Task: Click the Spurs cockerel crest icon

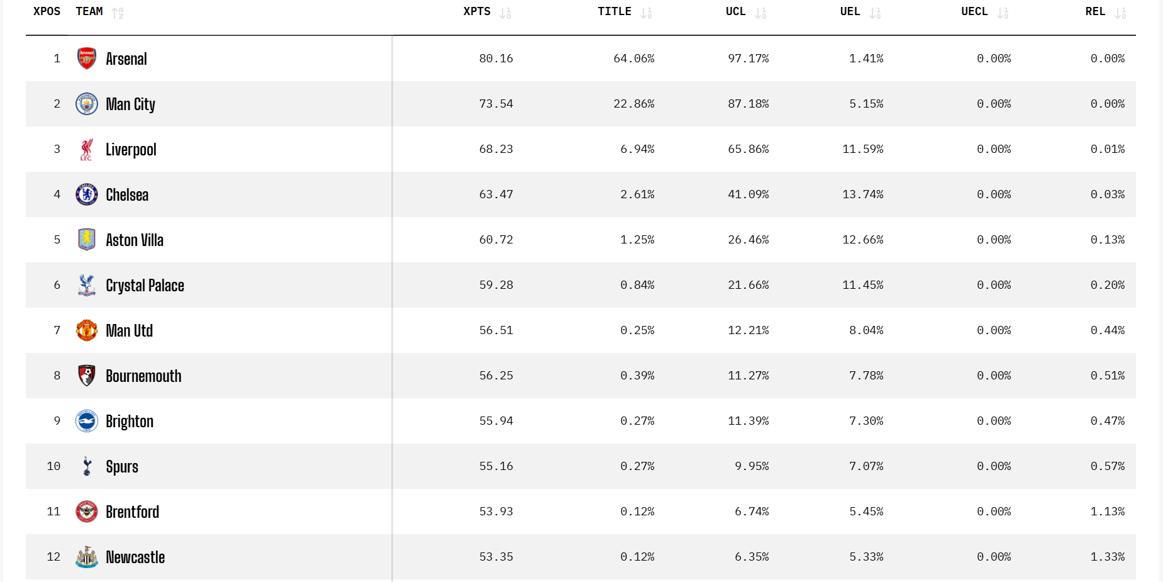Action: [x=87, y=466]
